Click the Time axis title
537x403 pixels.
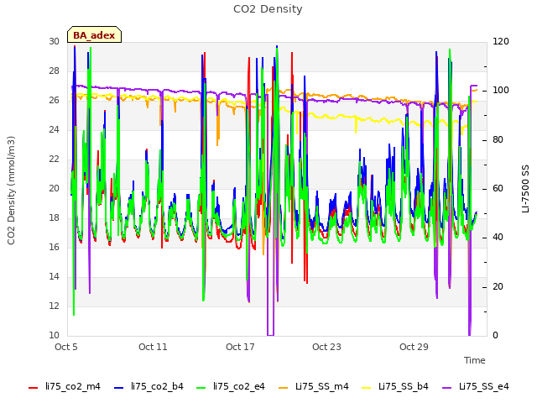(x=475, y=360)
